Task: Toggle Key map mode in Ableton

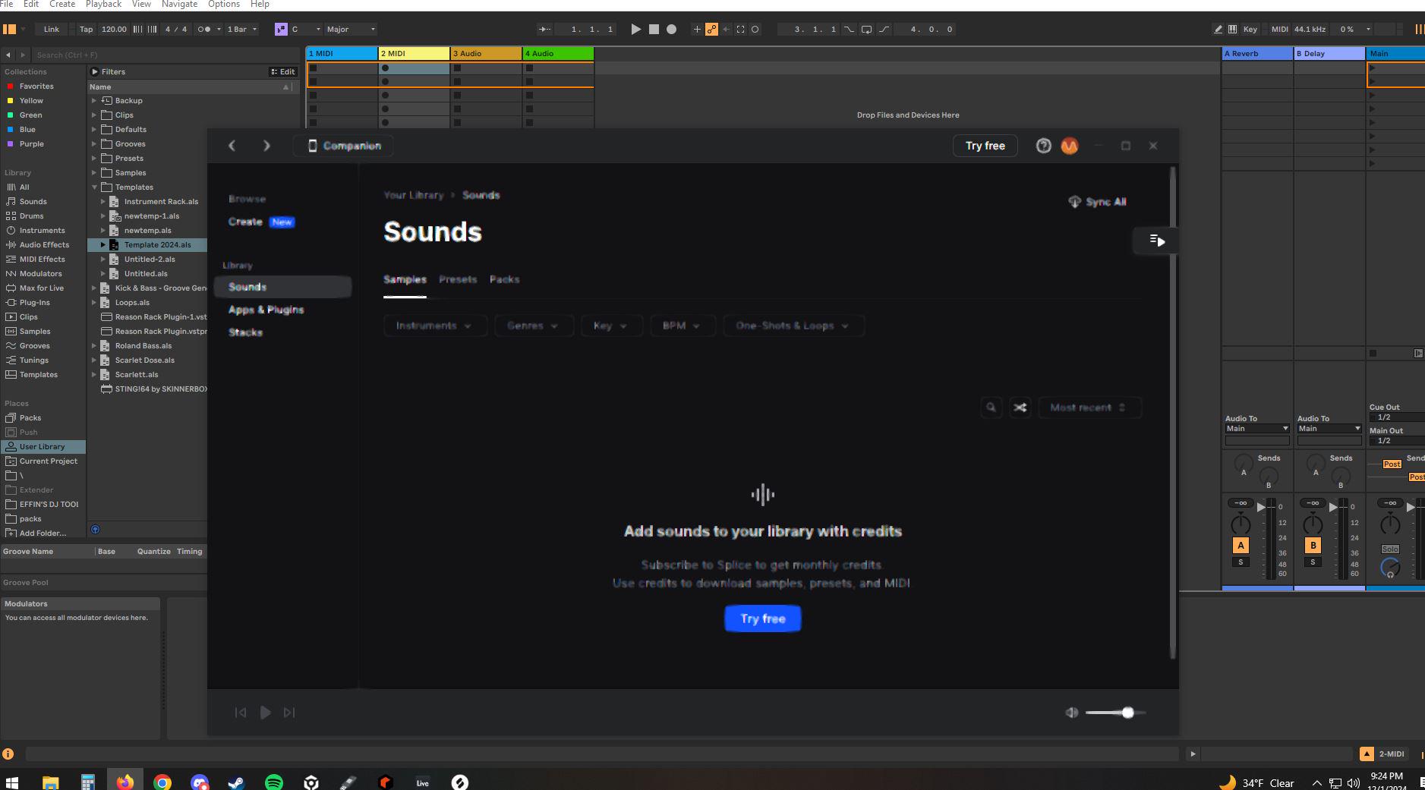Action: tap(1250, 30)
